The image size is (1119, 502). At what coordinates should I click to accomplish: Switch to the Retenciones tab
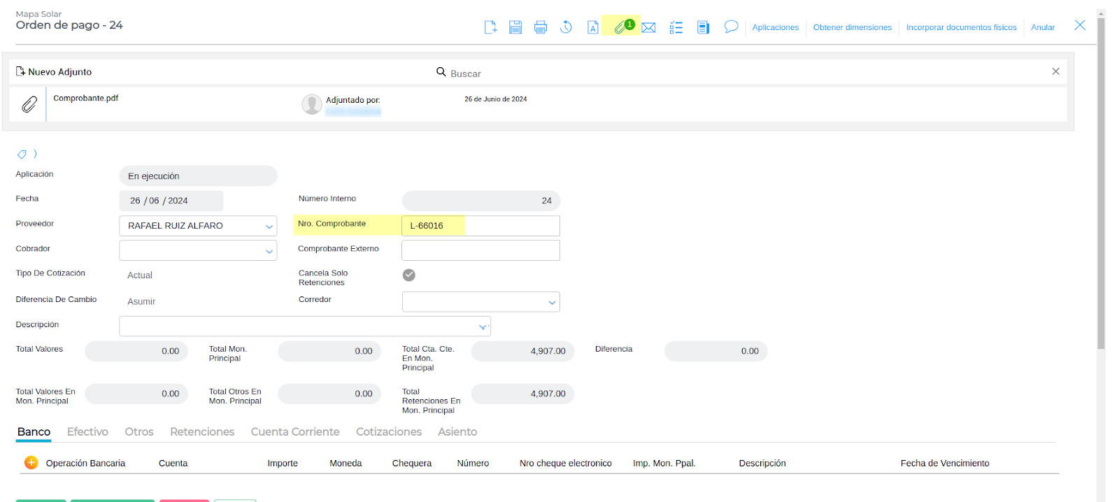[x=202, y=432]
